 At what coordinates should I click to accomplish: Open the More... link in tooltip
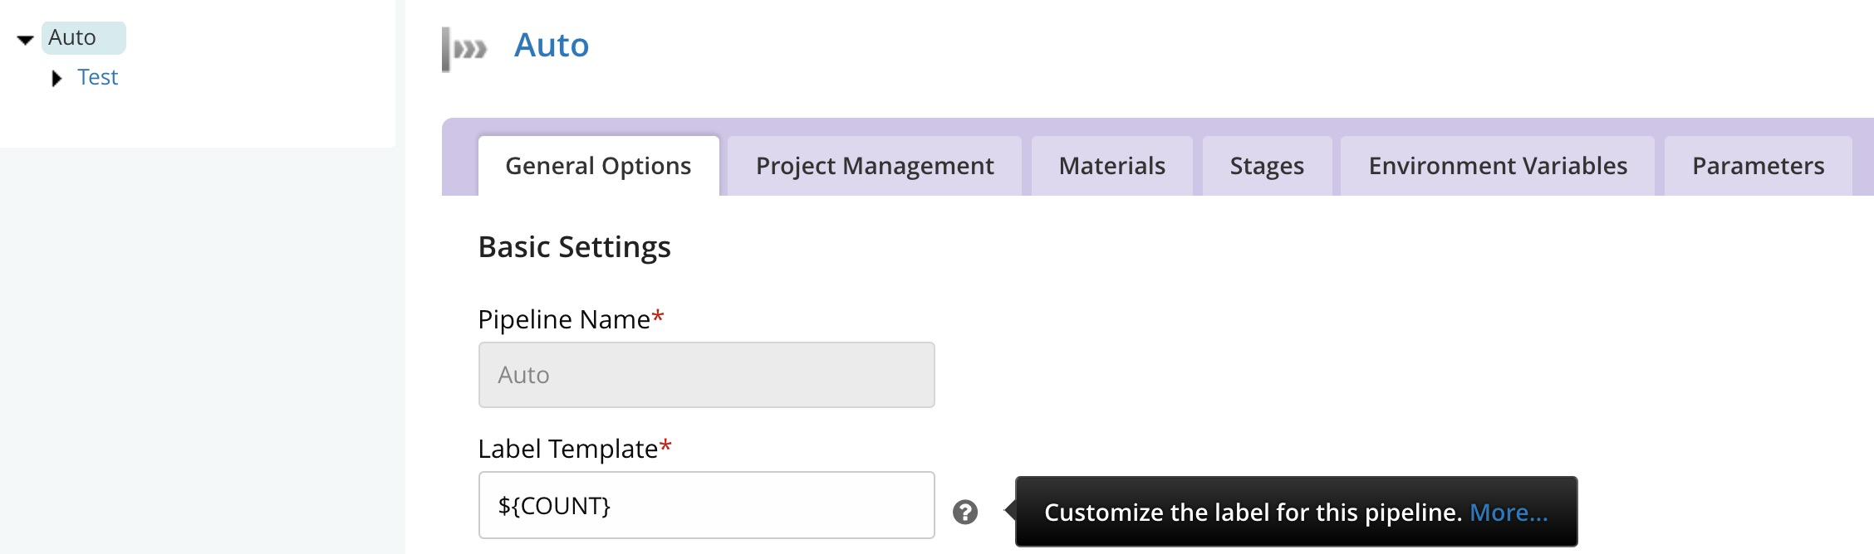[x=1509, y=513]
